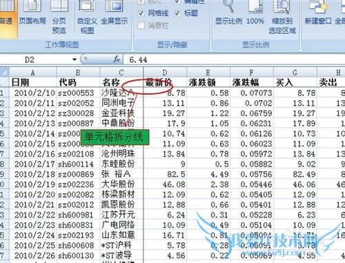This screenshot has width=345, height=263.
Task: Open the Name Box dropdown arrow
Action: click(75, 59)
